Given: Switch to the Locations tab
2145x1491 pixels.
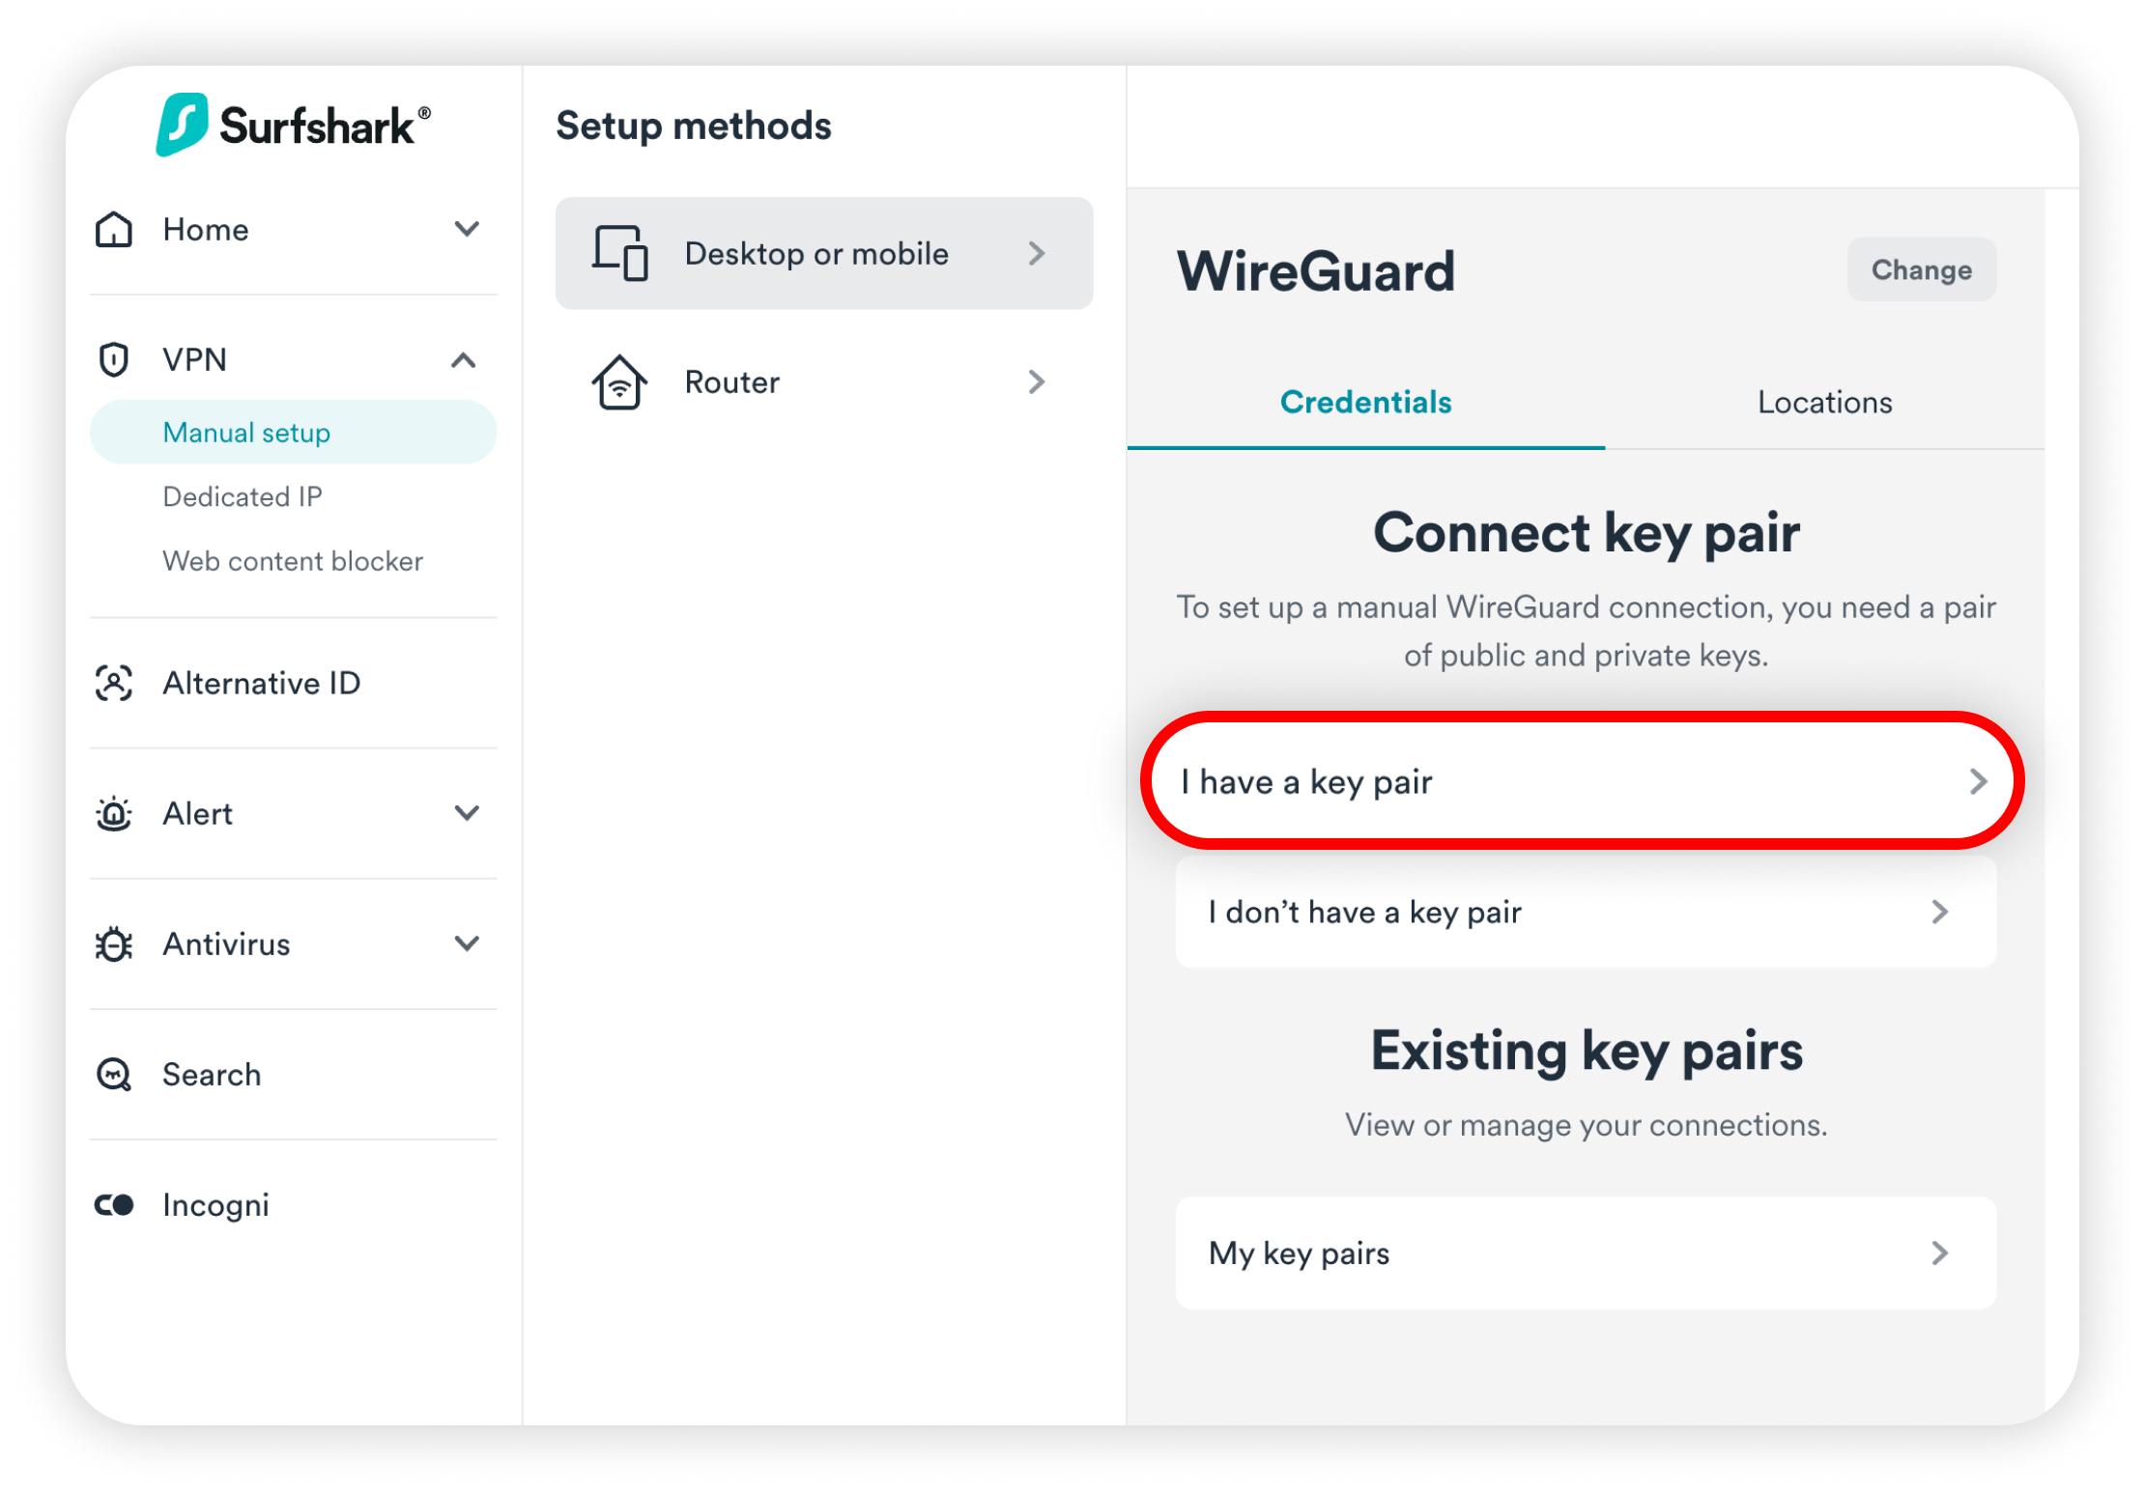Looking at the screenshot, I should [1824, 403].
